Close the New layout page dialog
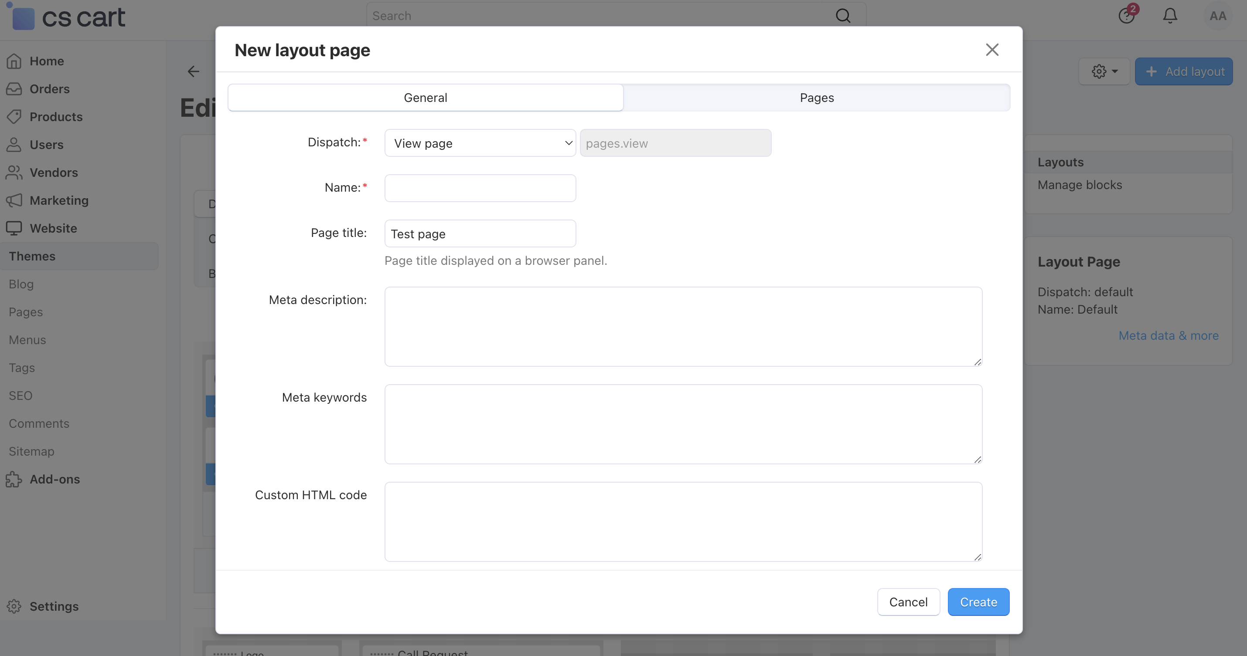 pyautogui.click(x=992, y=49)
